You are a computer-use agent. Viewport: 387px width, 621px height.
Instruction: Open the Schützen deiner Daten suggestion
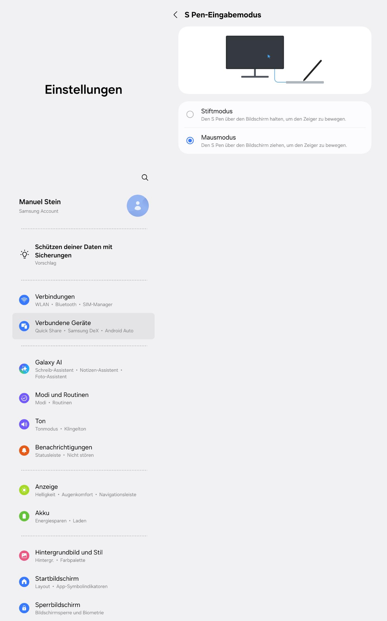pyautogui.click(x=83, y=255)
